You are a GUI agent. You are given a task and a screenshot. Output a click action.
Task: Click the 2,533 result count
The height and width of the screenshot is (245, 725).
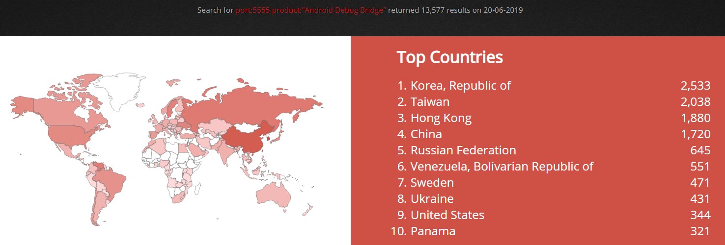point(696,86)
